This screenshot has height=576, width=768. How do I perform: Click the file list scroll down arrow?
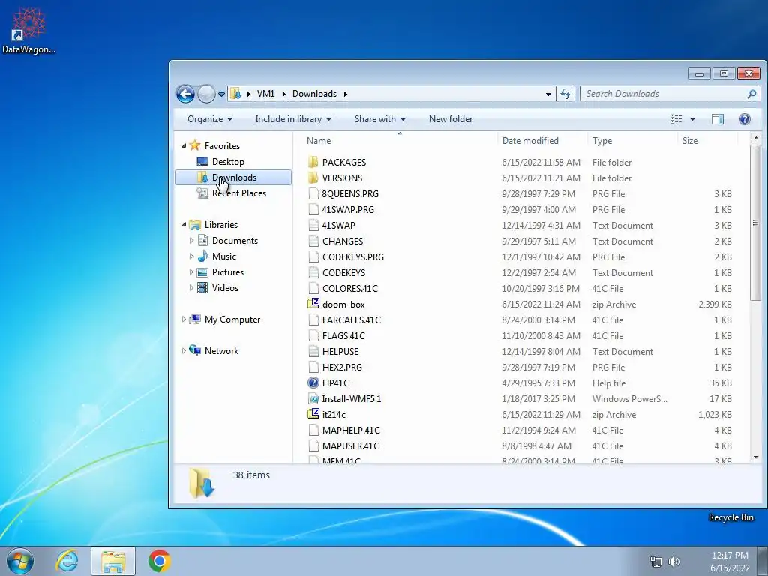(x=756, y=457)
